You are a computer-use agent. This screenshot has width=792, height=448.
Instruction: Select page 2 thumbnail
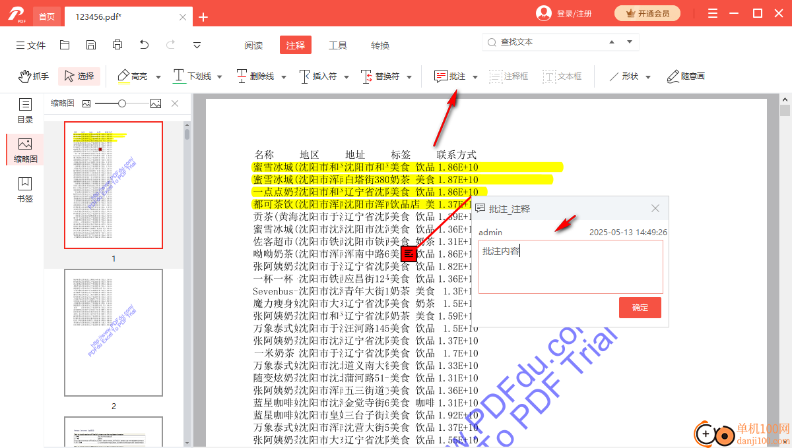pos(114,333)
